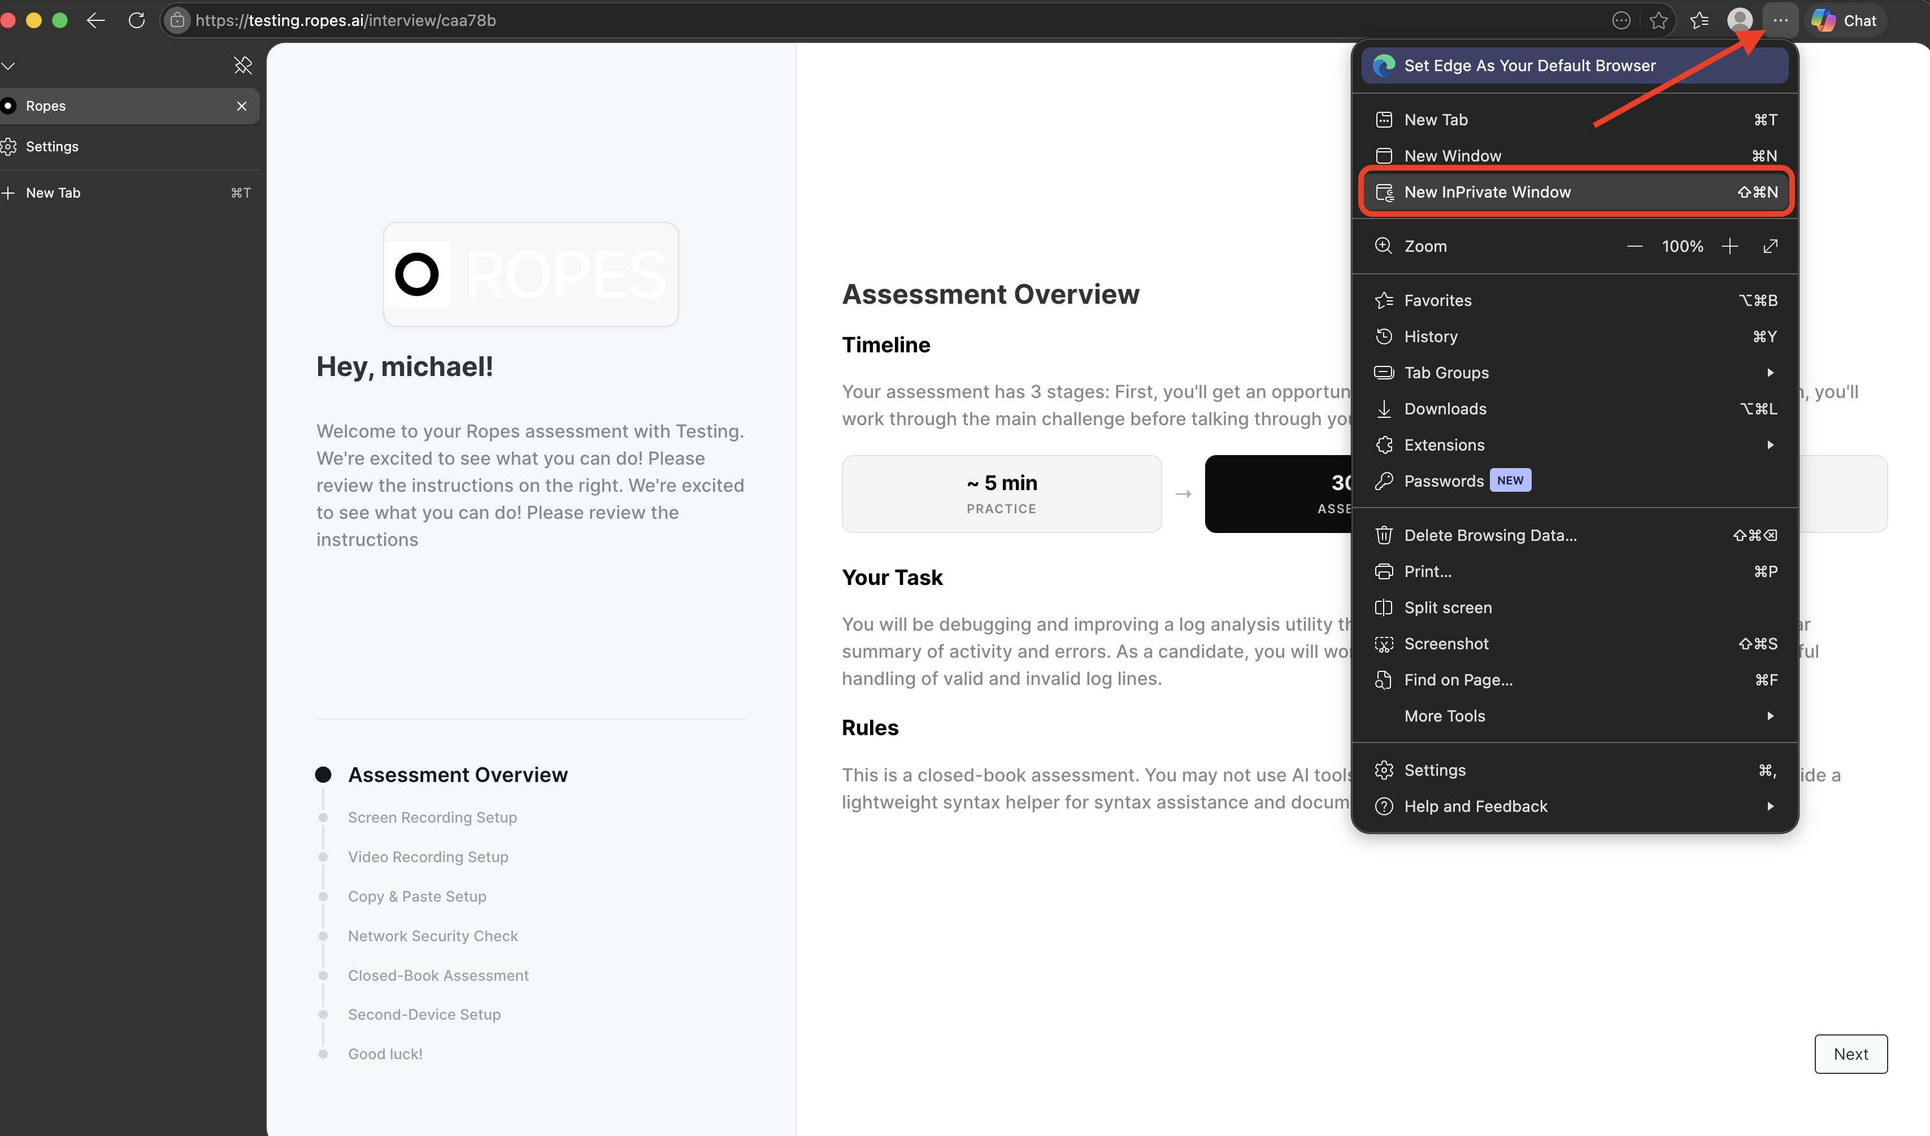The height and width of the screenshot is (1136, 1930).
Task: Open a New InPrivate Window
Action: click(1575, 192)
